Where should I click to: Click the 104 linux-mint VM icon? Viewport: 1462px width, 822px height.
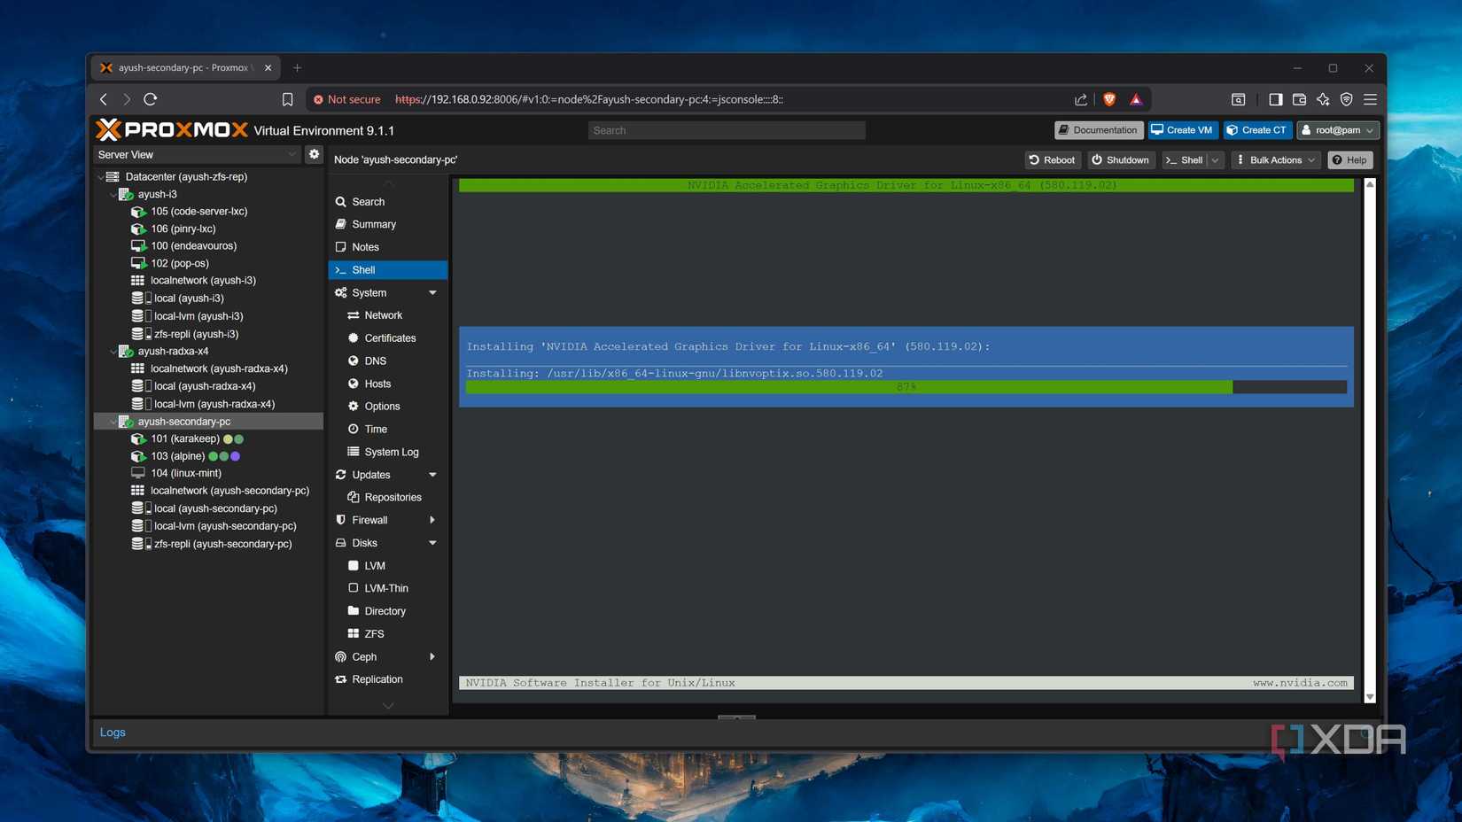(x=138, y=473)
